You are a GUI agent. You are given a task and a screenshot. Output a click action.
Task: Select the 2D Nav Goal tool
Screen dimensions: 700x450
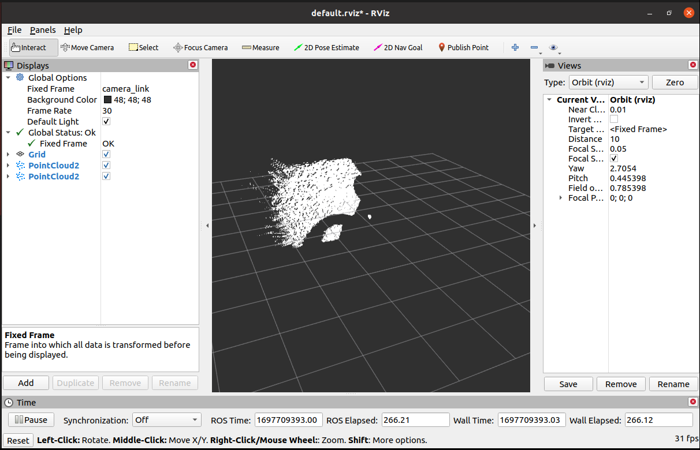click(398, 47)
